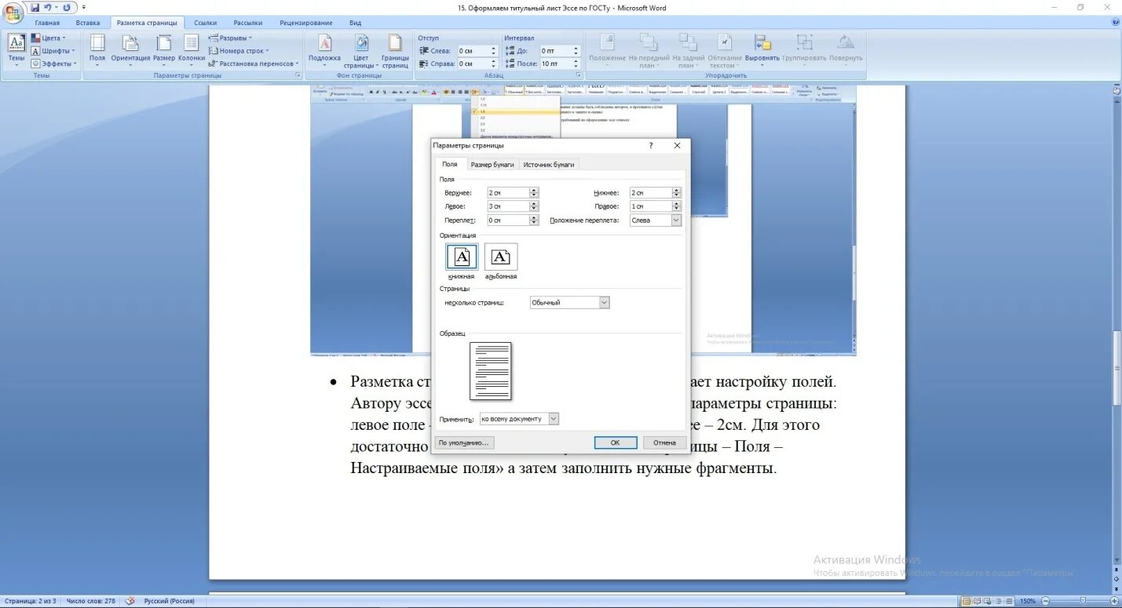Switch to the Рассылки tab

point(248,23)
